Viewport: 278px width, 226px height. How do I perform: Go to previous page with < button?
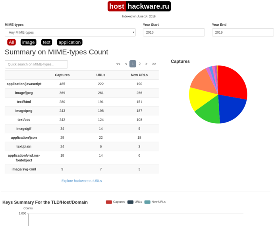coord(126,64)
